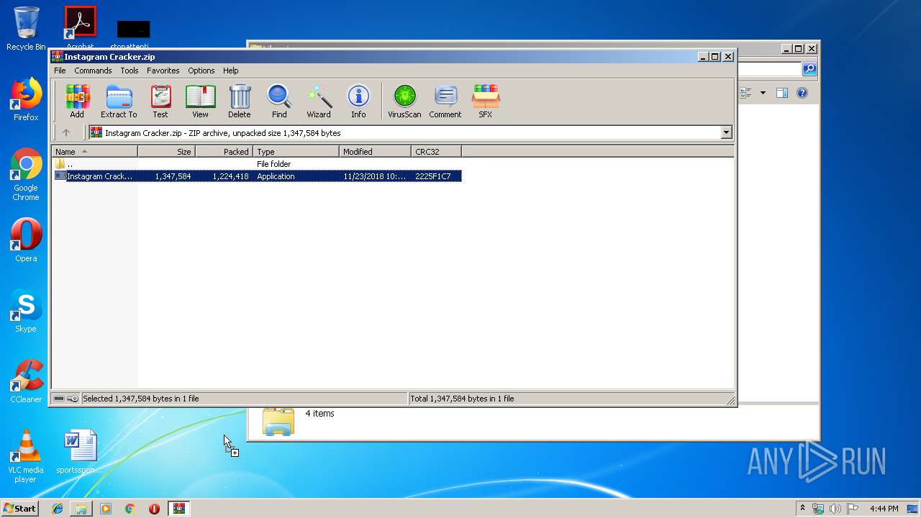921x518 pixels.
Task: Toggle preview pane in Explorer window
Action: [782, 93]
